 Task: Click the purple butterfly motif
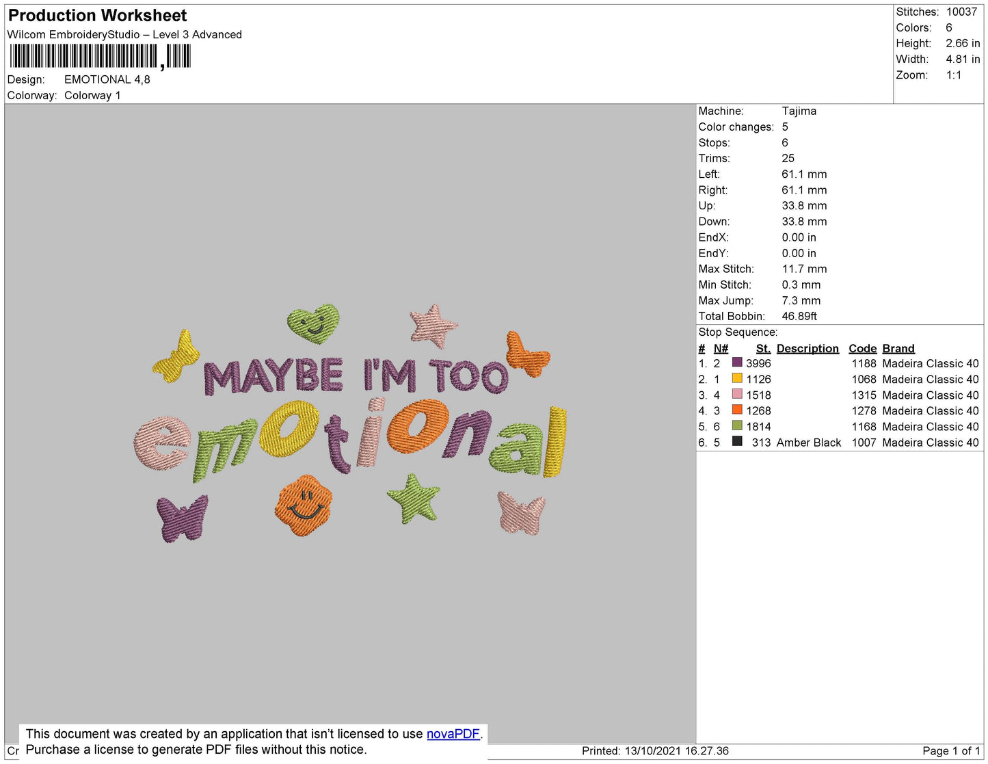point(182,518)
